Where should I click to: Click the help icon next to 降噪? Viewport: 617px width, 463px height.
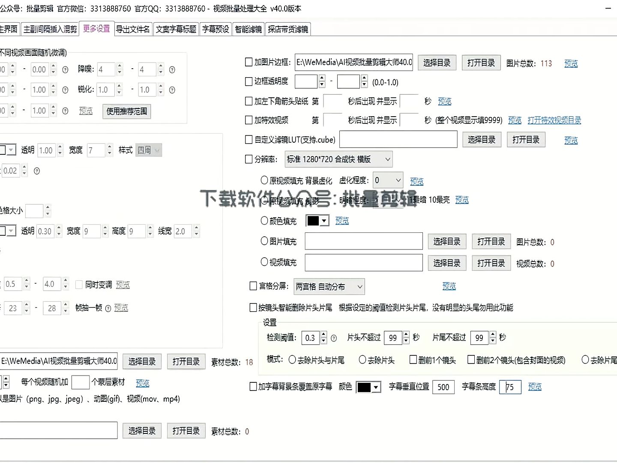tap(172, 69)
